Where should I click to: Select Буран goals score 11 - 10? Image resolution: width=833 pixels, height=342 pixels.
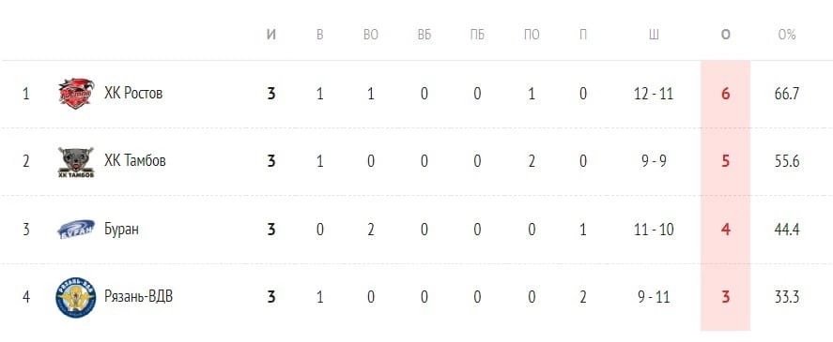point(654,229)
